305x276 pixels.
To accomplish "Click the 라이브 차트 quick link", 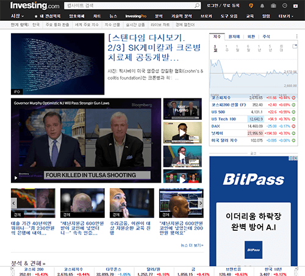I will (x=160, y=25).
